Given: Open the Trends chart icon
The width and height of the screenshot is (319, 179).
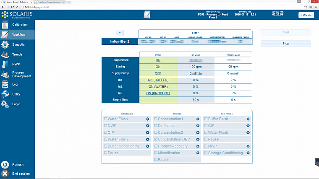Looking at the screenshot, I should pos(5,54).
